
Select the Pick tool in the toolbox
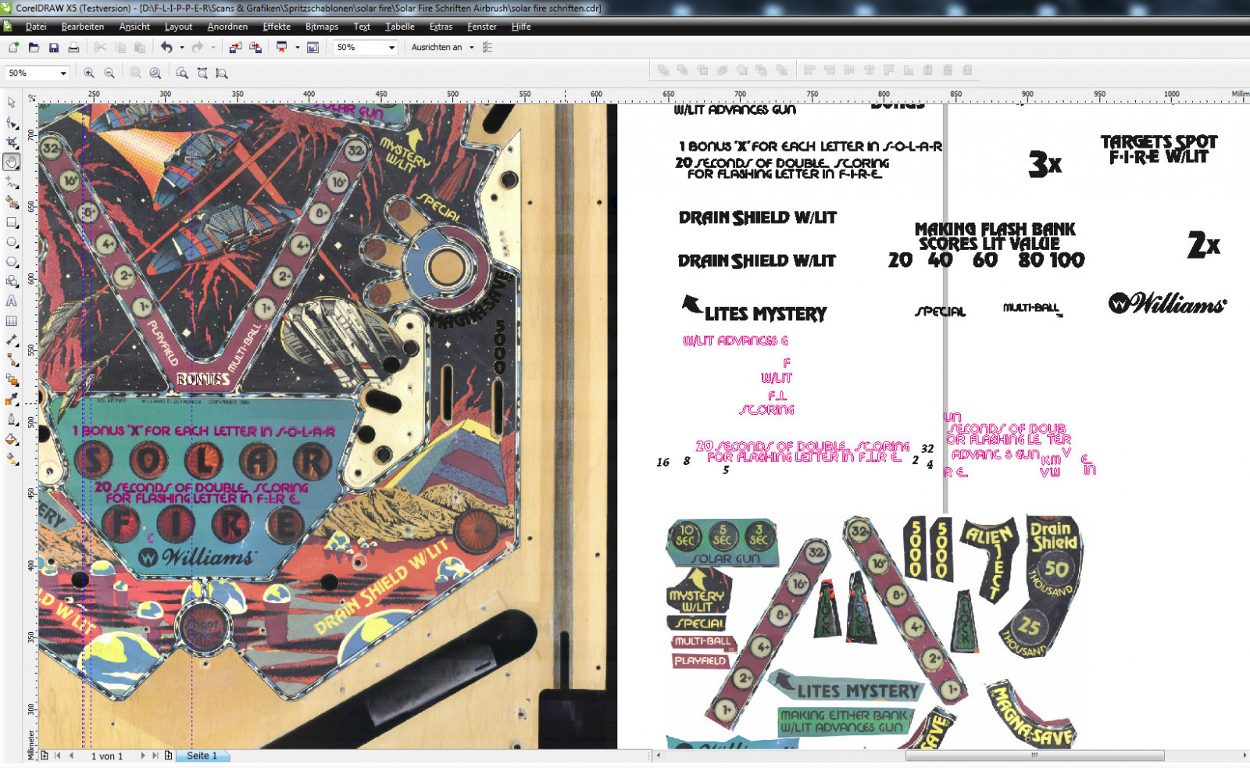(x=12, y=102)
